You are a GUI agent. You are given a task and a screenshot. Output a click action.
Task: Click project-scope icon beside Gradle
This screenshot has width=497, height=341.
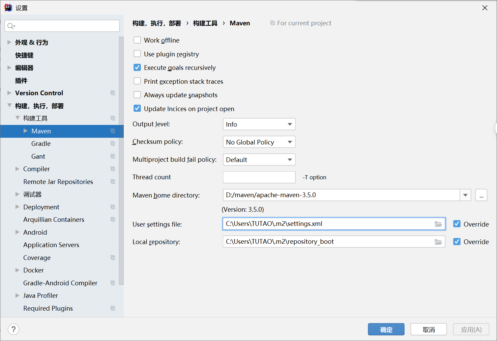tap(113, 143)
